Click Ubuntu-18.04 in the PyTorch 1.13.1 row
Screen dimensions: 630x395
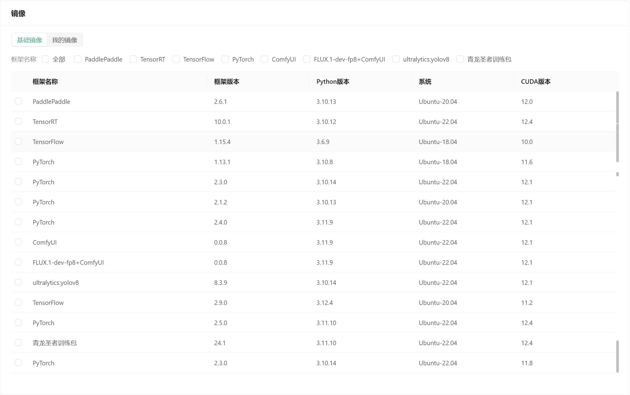[x=438, y=162]
